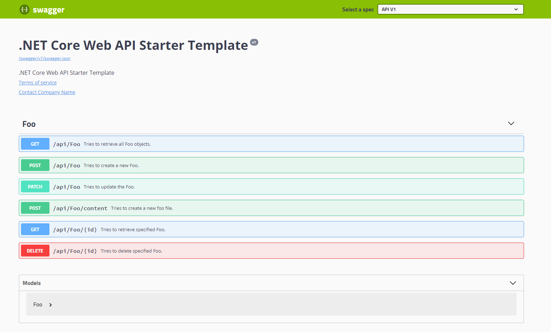This screenshot has height=332, width=551.
Task: Click the v1 version badge
Action: pos(254,42)
